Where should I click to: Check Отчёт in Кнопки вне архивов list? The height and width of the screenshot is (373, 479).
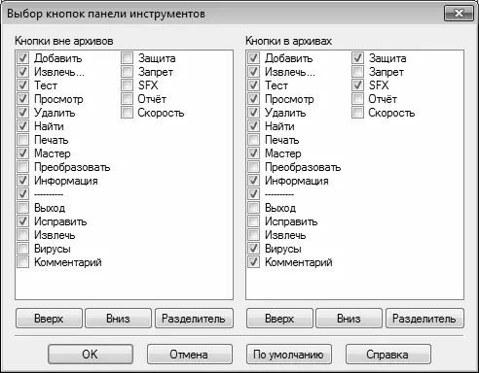coord(127,99)
